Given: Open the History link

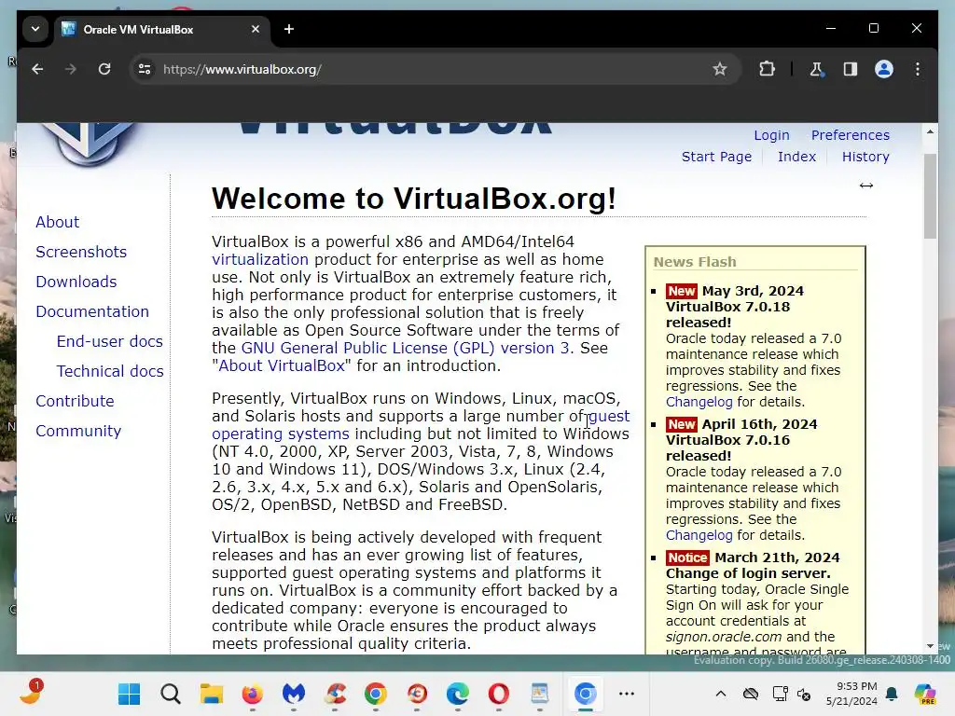Looking at the screenshot, I should click(865, 157).
